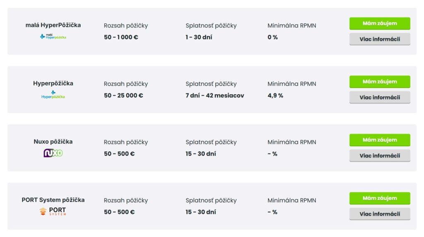Select the Hyperpôžička title text
The height and width of the screenshot is (237, 424).
53,83
